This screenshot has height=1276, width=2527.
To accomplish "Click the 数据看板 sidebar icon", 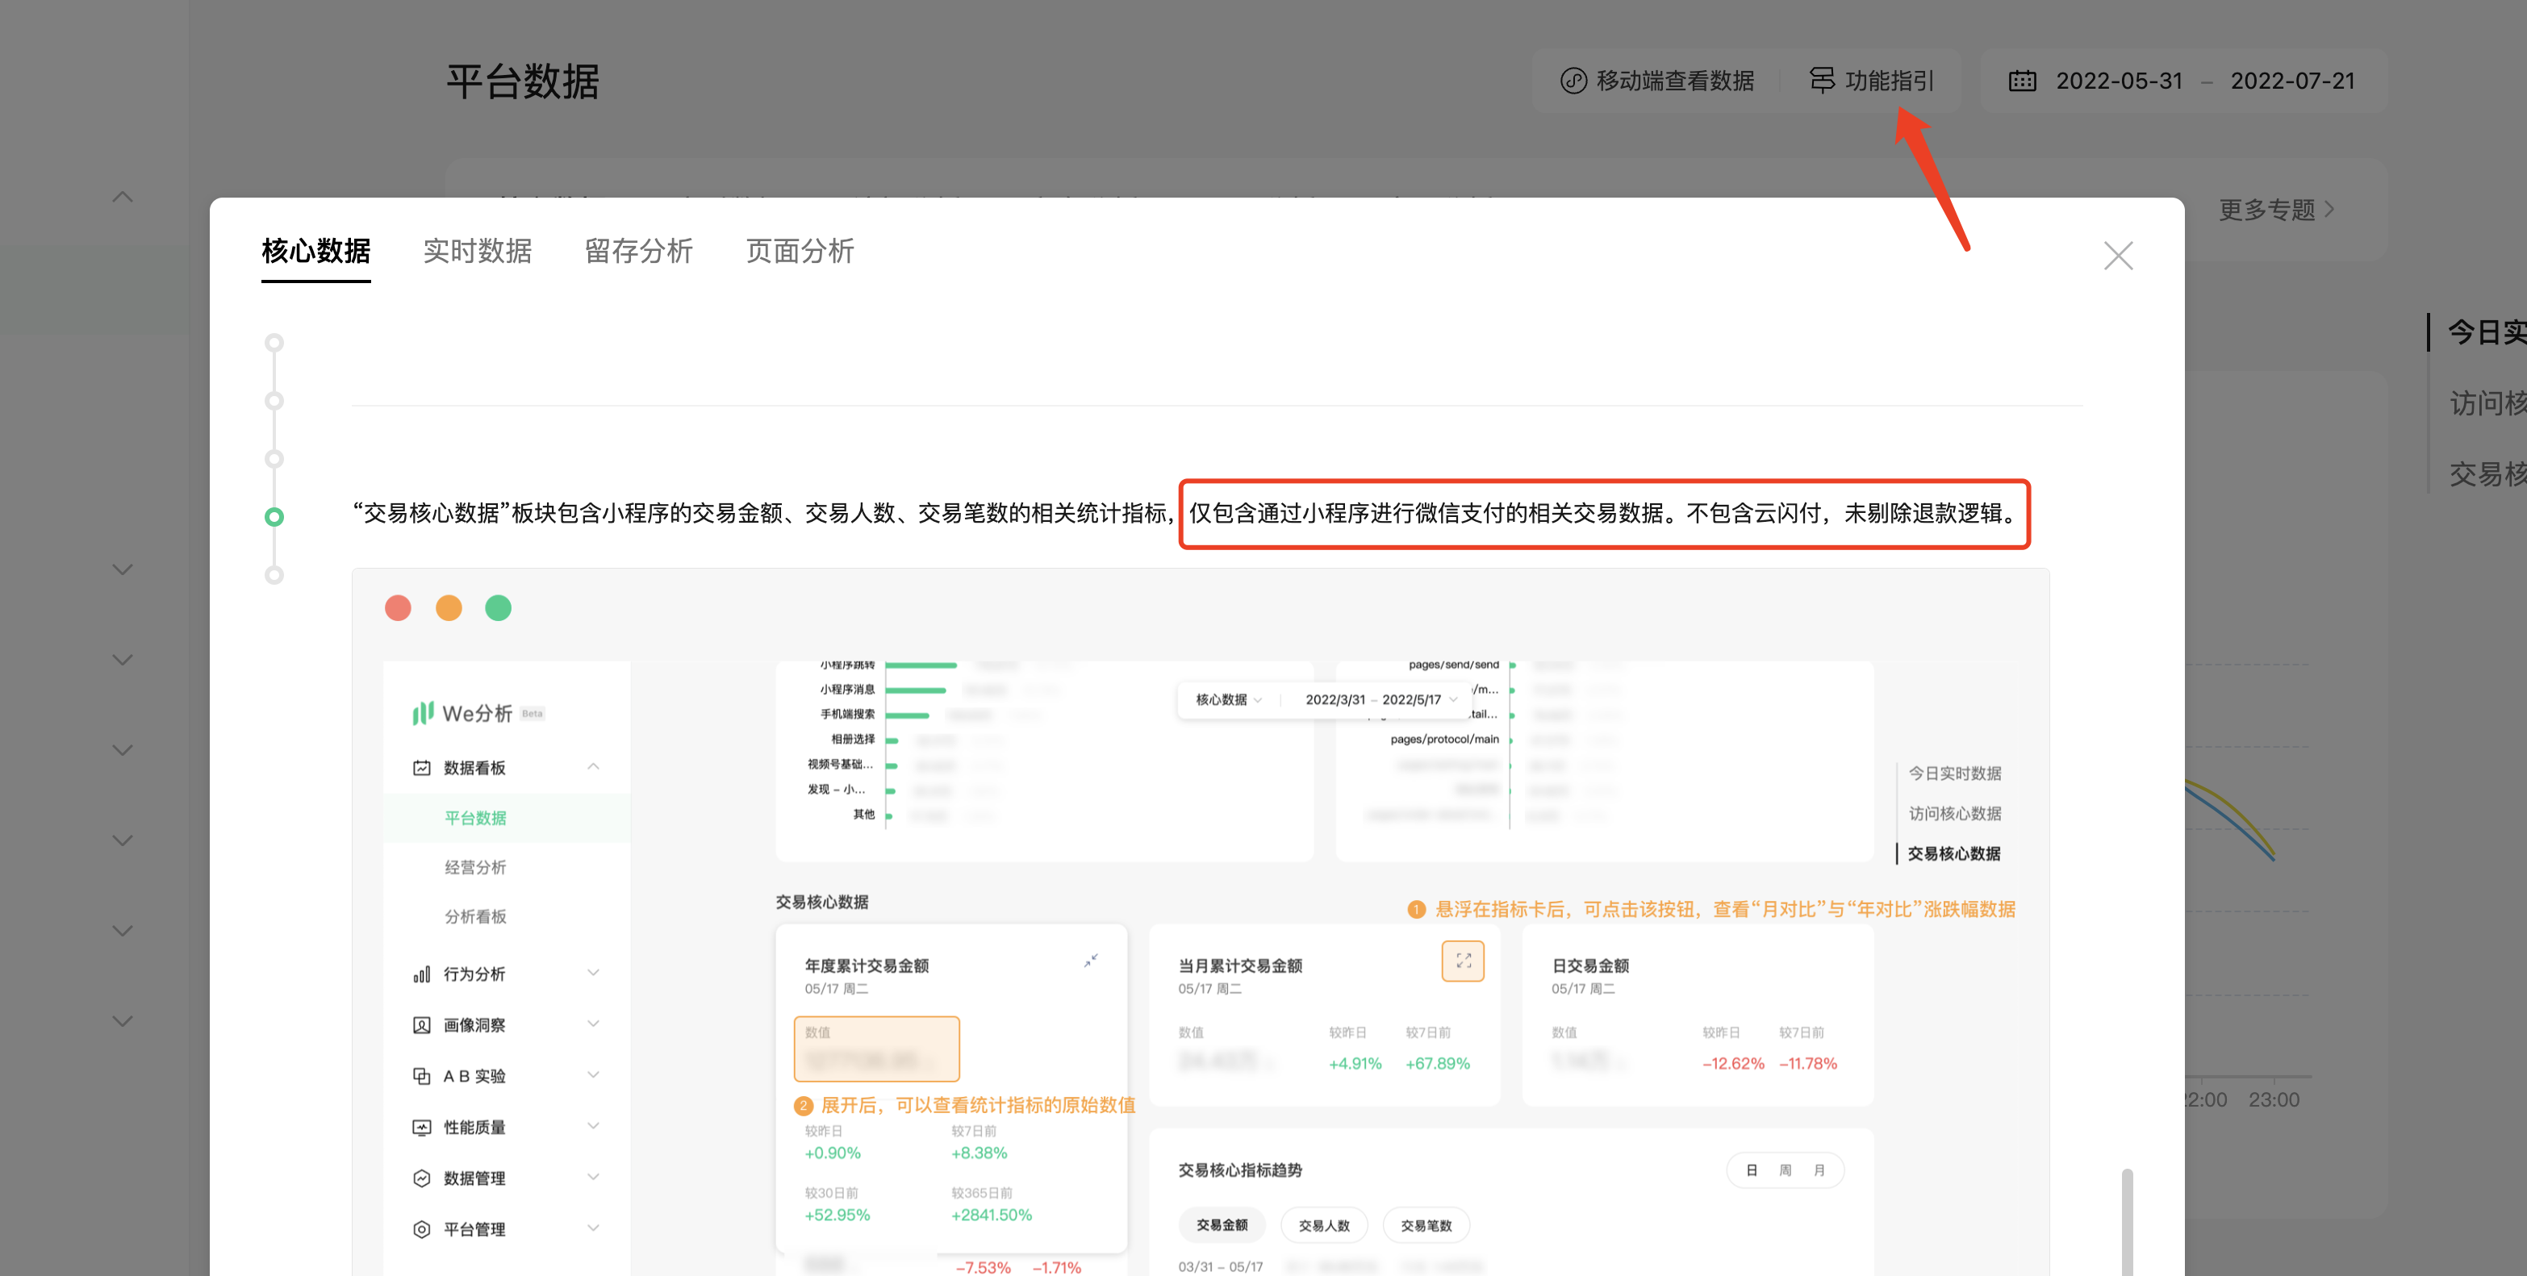I will [422, 767].
